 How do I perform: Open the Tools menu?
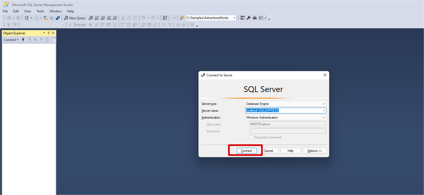coord(40,11)
